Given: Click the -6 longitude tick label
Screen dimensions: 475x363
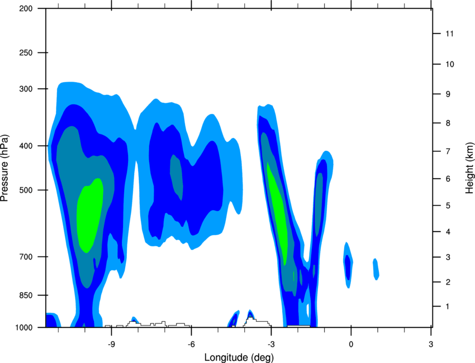Looking at the screenshot, I should point(191,344).
